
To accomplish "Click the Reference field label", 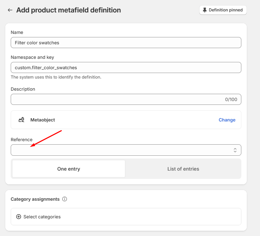I will click(21, 139).
